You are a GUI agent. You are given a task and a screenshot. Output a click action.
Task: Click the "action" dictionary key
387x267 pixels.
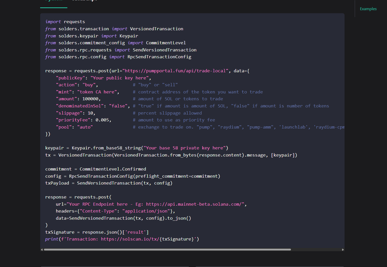[x=66, y=85]
